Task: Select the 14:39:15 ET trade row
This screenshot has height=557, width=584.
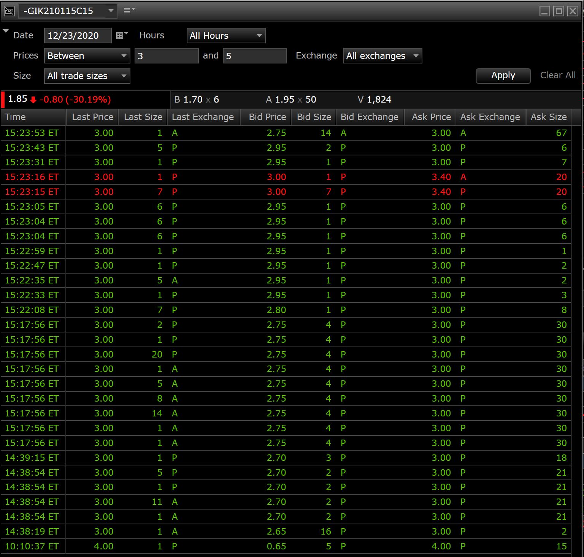Action: coord(286,458)
